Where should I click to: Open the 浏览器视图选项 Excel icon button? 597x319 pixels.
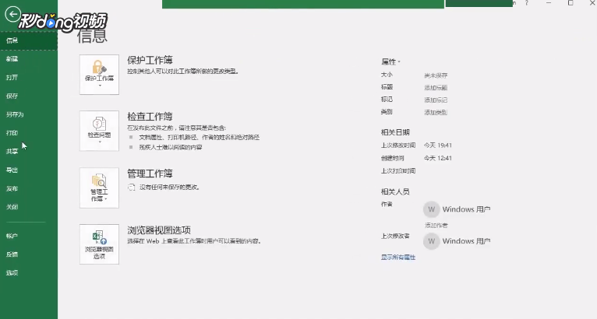pos(99,244)
